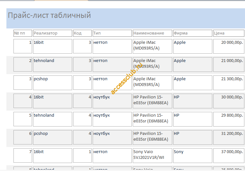Click the 'HP' firm cell in row 4
245x171 pixels.
pyautogui.click(x=193, y=101)
